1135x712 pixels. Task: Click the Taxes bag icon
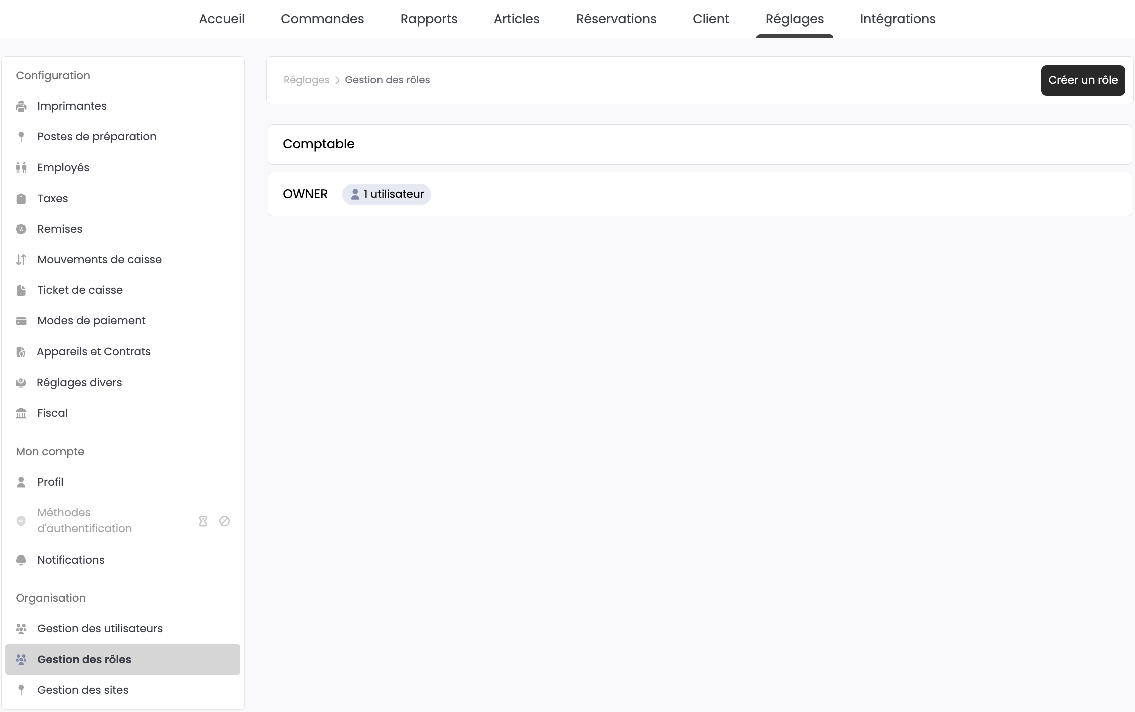pyautogui.click(x=21, y=199)
